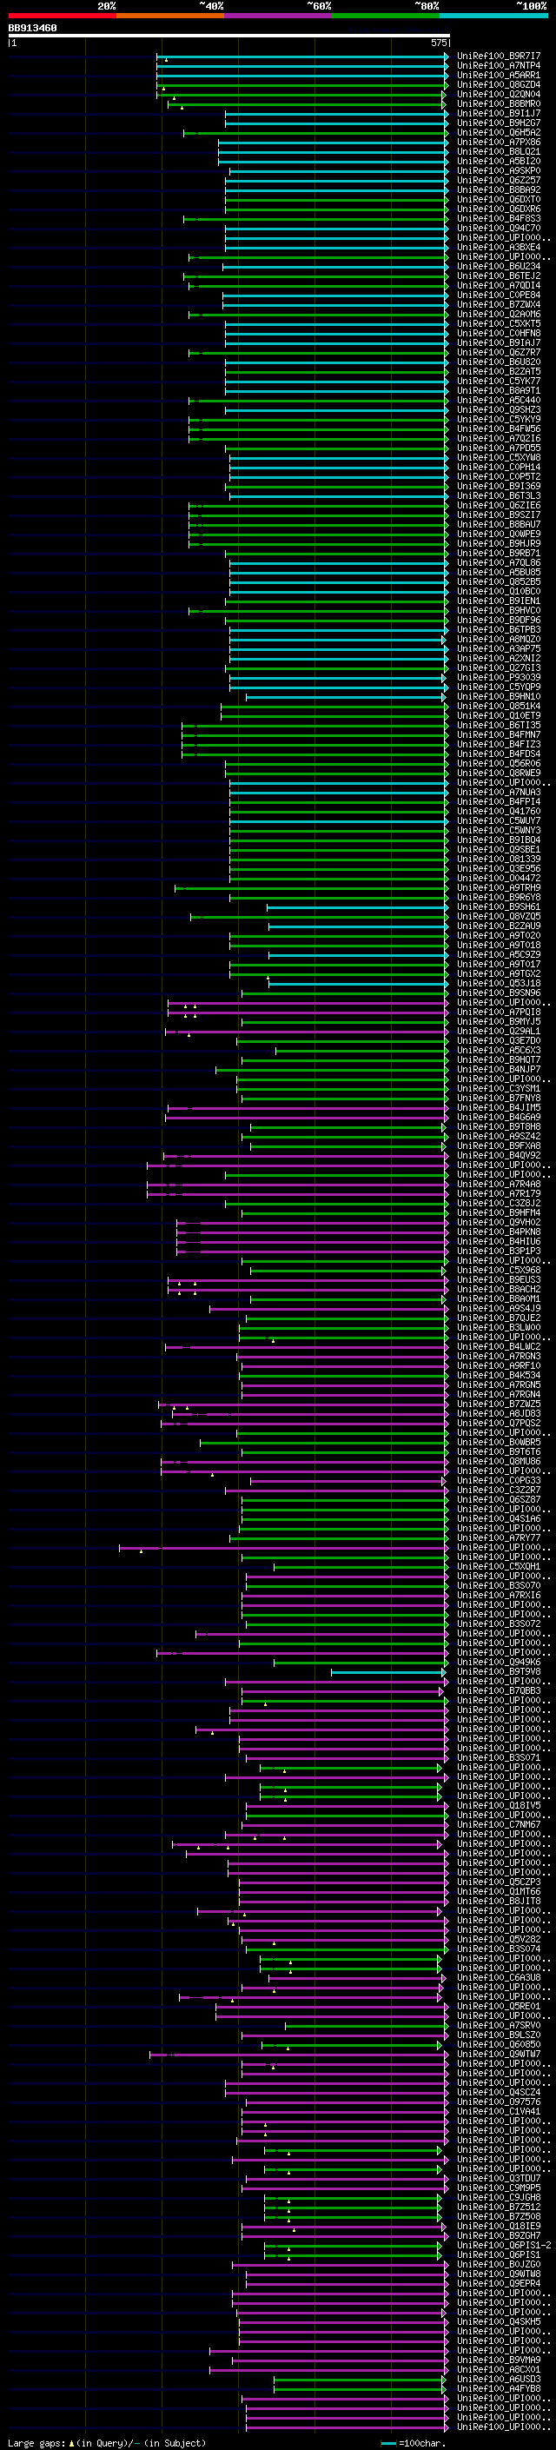556x2450 pixels.
Task: Open hit UniRef100_C5WUY7 label
Action: [499, 820]
